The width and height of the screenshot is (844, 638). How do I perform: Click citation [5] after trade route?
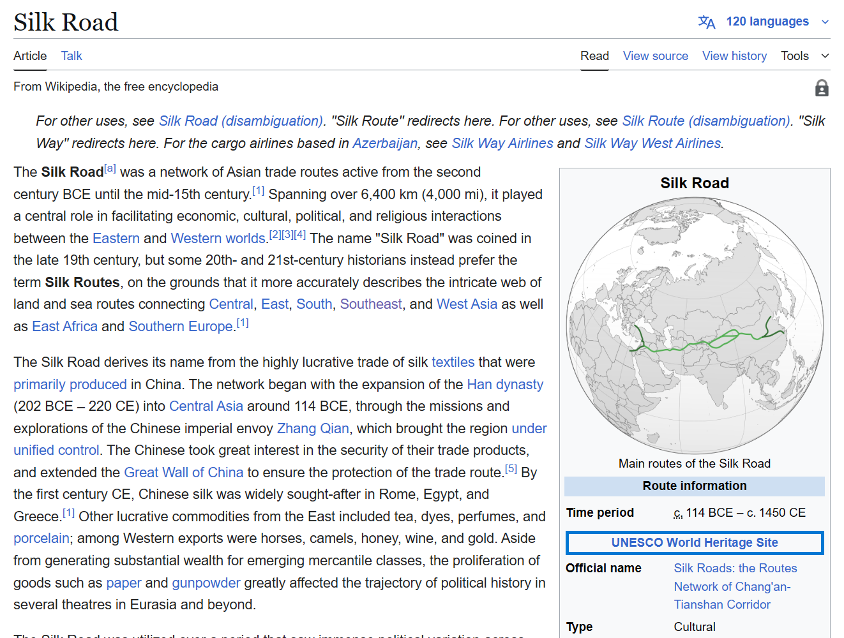511,469
